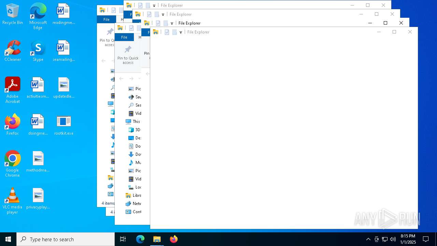The image size is (437, 246).
Task: Open File tab in leftmost File Explorer window
Action: [x=107, y=19]
